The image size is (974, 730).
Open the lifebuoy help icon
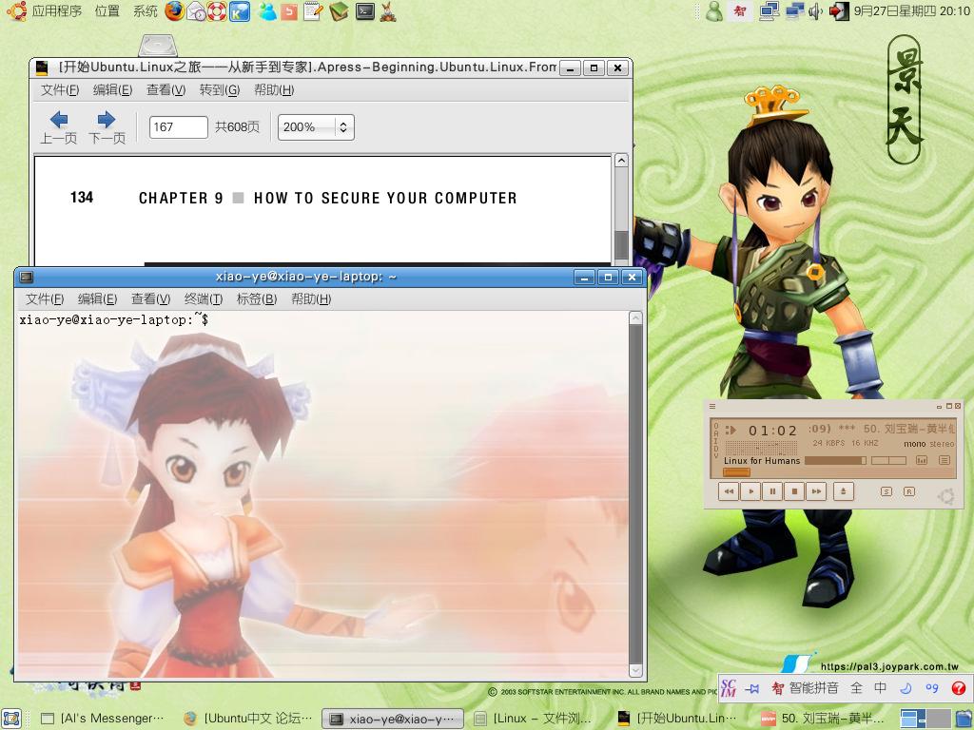click(x=217, y=11)
